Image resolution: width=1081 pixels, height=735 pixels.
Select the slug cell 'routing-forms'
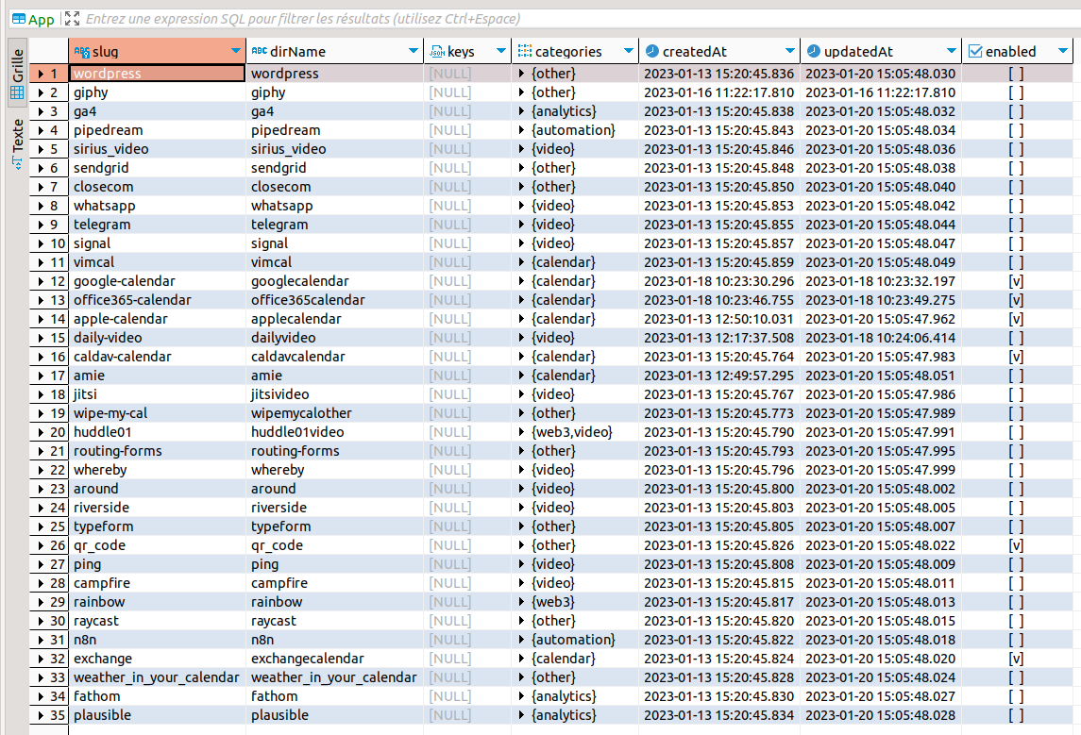pyautogui.click(x=157, y=451)
